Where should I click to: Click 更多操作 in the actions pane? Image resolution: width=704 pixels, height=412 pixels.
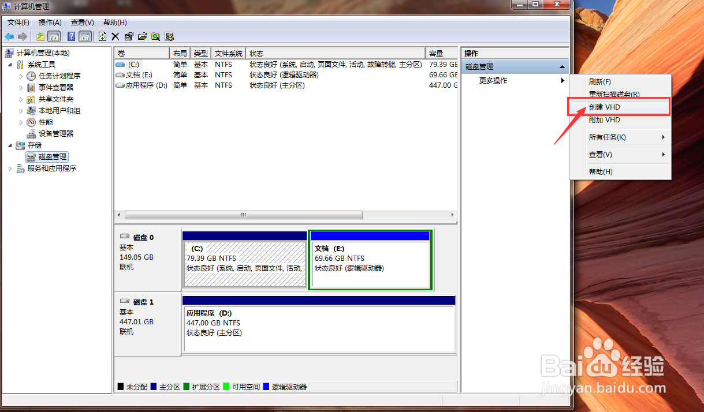[x=515, y=81]
